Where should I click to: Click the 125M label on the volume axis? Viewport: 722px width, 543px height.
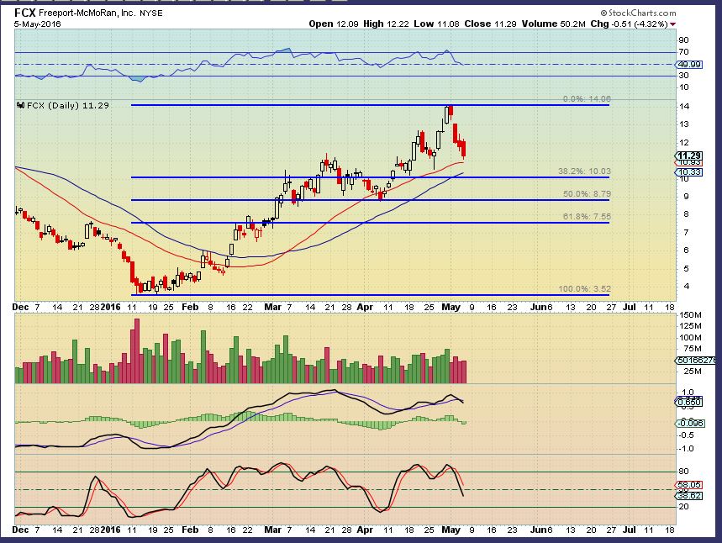point(691,326)
